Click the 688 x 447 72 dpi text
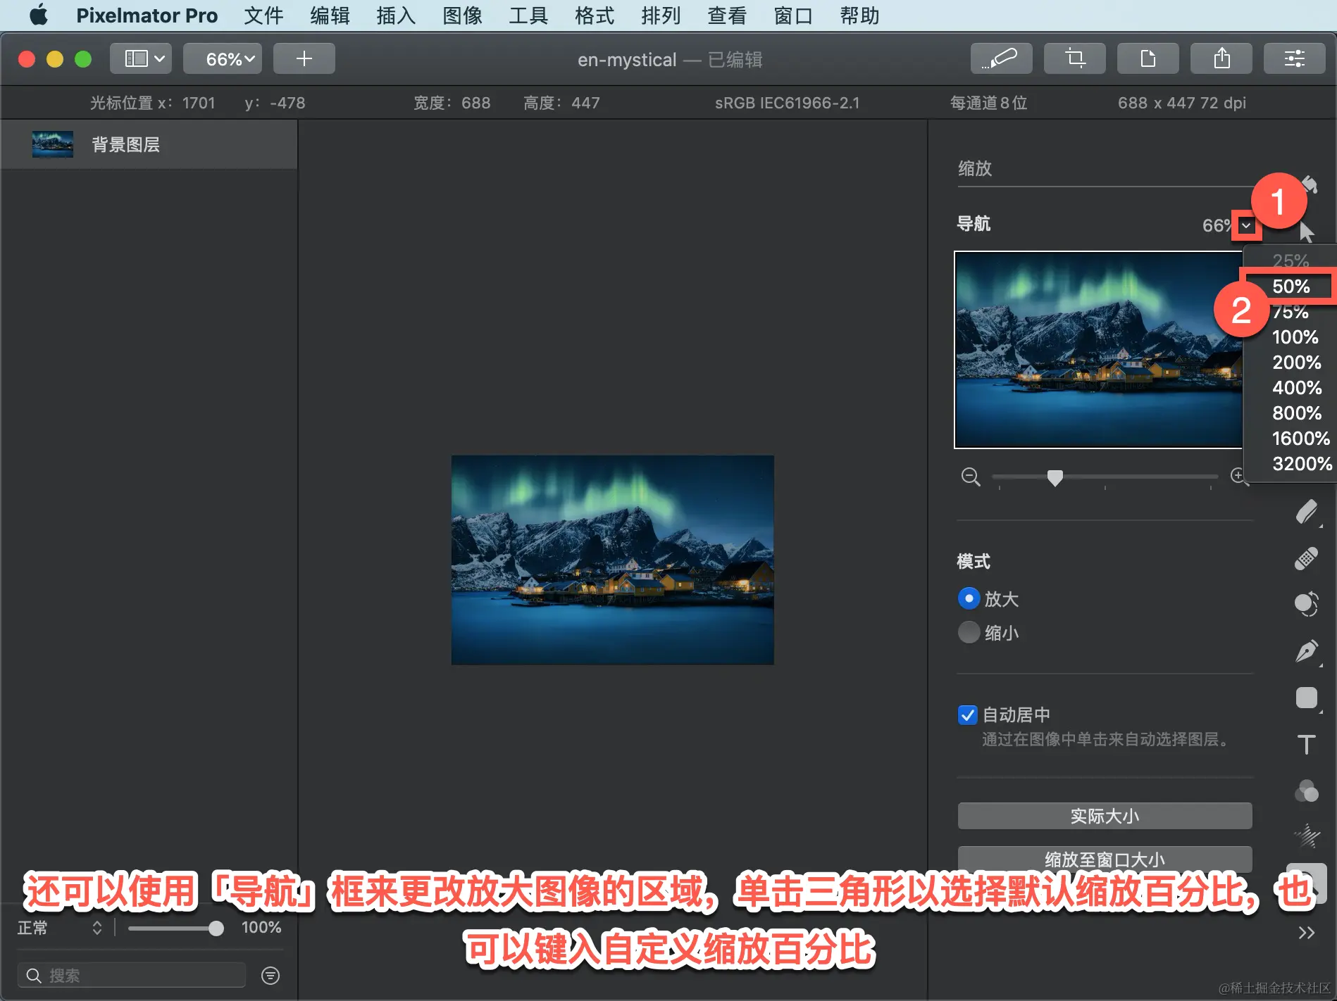 tap(1181, 103)
